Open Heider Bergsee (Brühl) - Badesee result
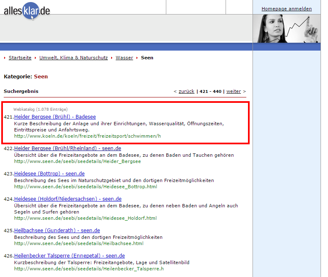Screen dimensions: 328x277 (55, 117)
